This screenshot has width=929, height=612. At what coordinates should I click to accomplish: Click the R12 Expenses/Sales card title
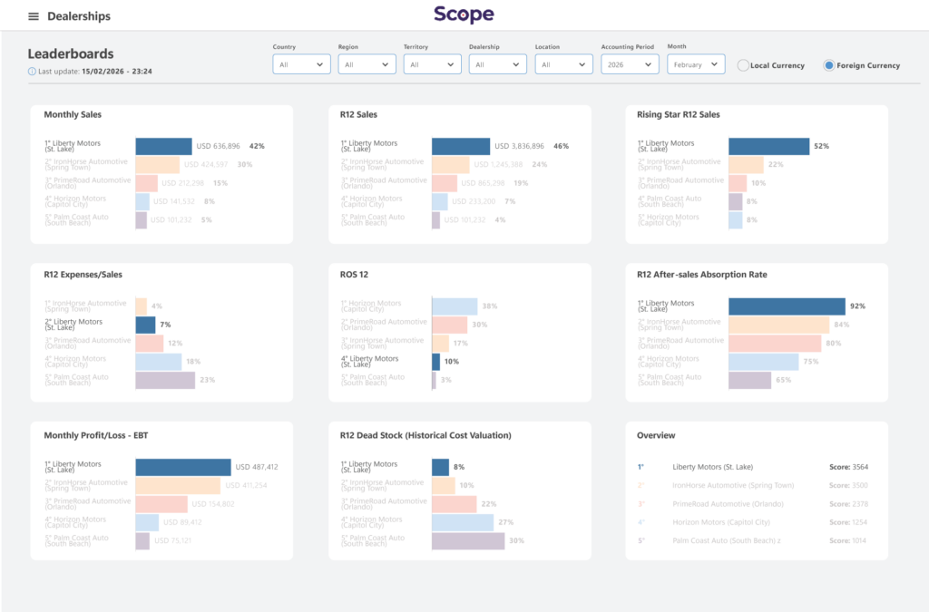pos(83,275)
